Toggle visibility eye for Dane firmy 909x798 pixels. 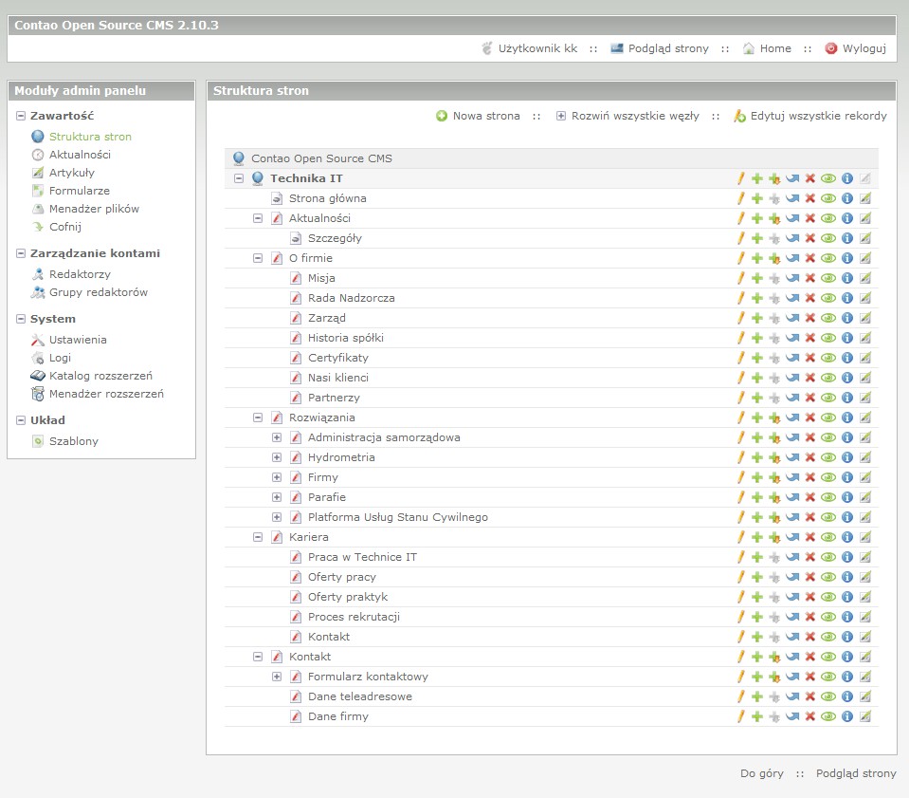(828, 716)
